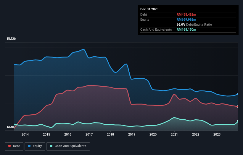Click the teal Cash endpoint marker on chart
243x155 pixels.
pos(238,121)
